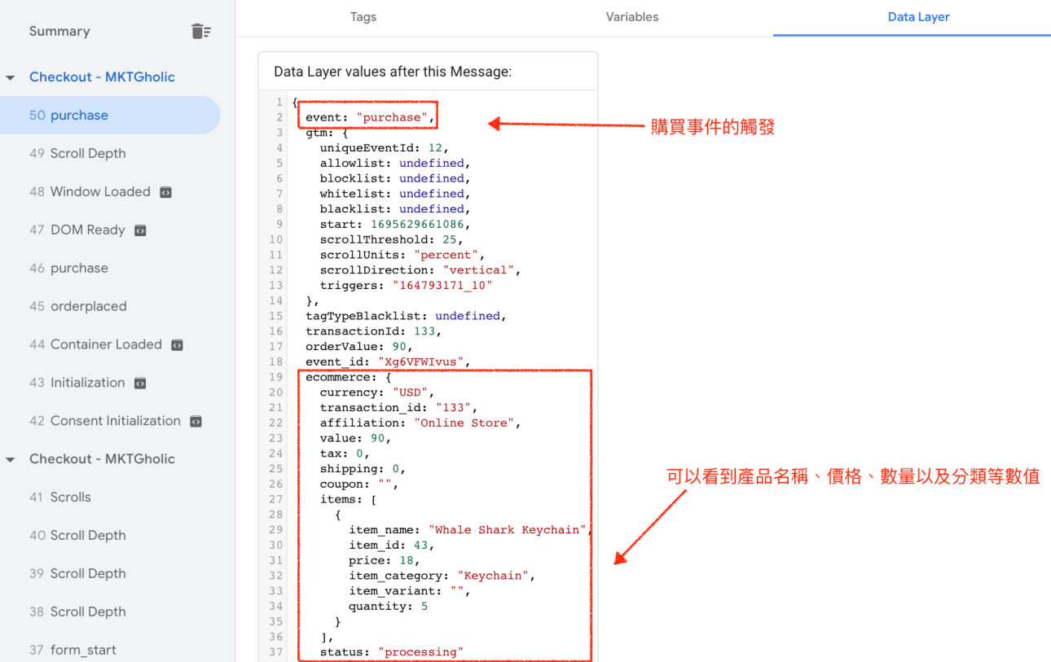Click the code icon next to Container Loaded

(x=177, y=345)
